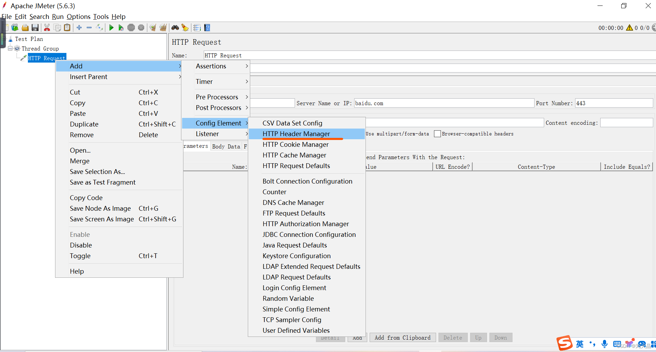
Task: Check Browser-compatible headers checkbox
Action: [x=437, y=134]
